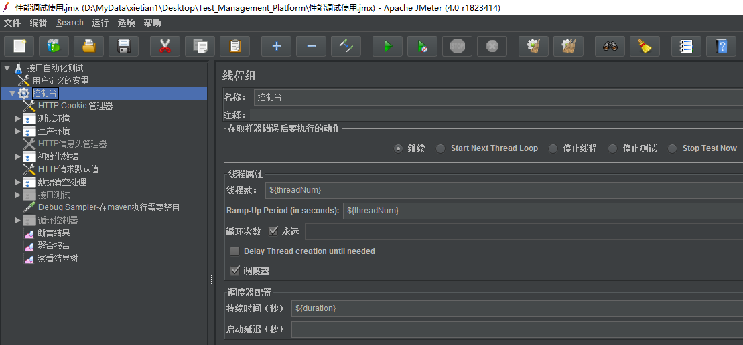Click the Paste clipboard icon
The height and width of the screenshot is (345, 743).
235,46
